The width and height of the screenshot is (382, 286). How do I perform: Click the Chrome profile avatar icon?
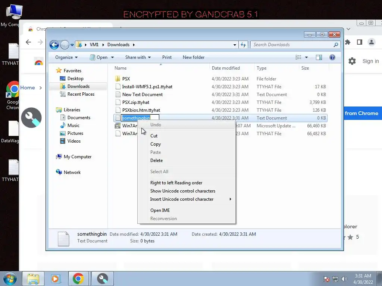[x=371, y=42]
